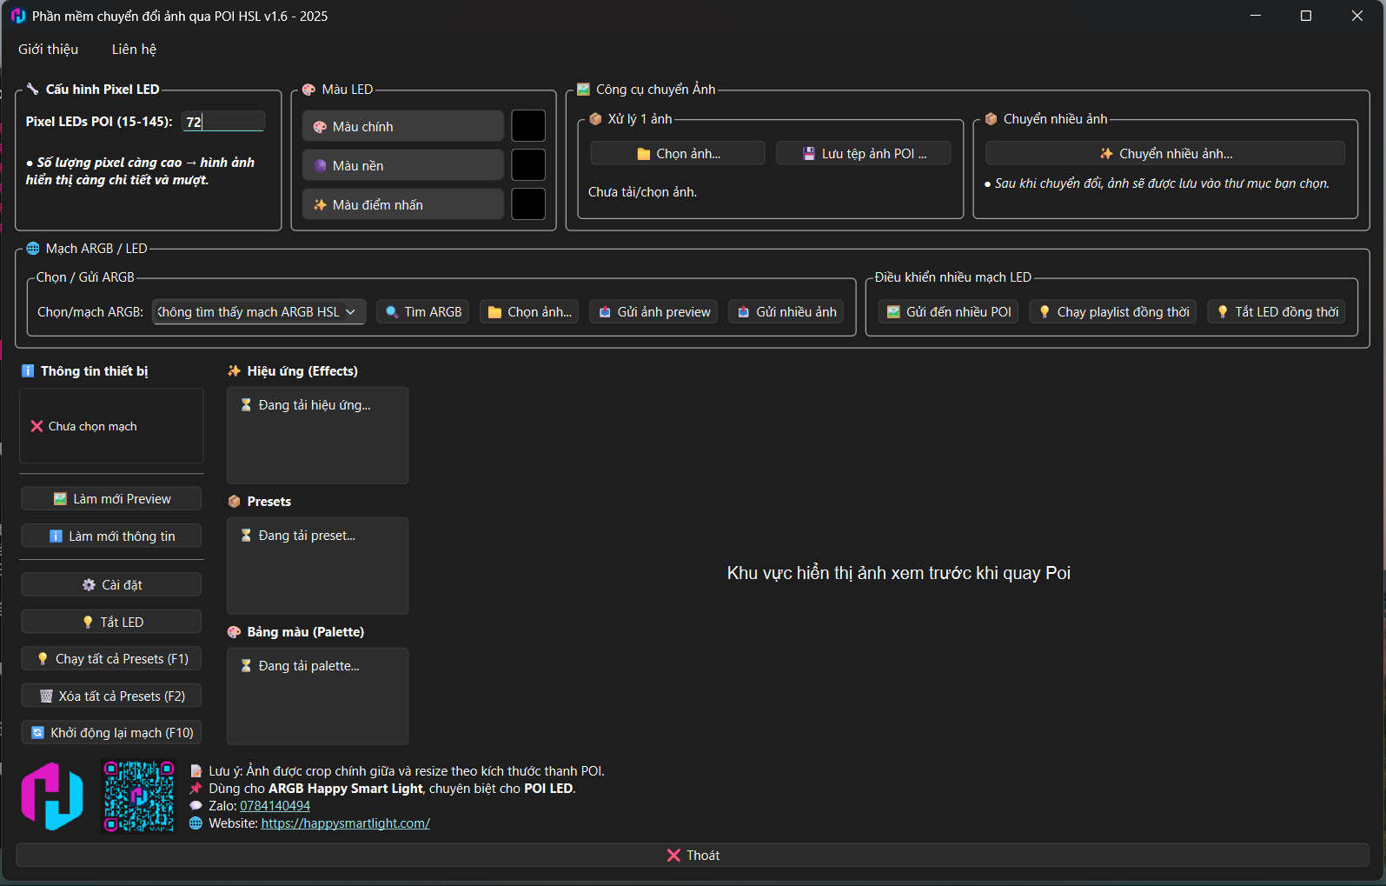Click Chạy playlist đồng thời button
The width and height of the screenshot is (1386, 886).
[x=1112, y=312]
